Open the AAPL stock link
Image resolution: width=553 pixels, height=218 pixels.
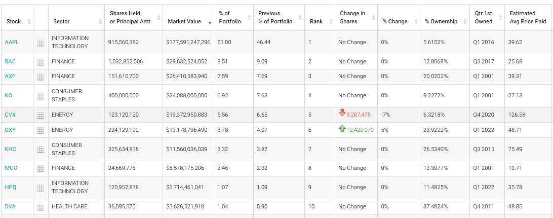(12, 43)
